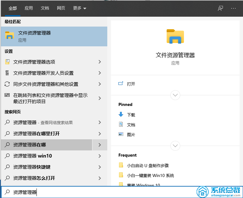Click the feedback person icon

(x=220, y=8)
